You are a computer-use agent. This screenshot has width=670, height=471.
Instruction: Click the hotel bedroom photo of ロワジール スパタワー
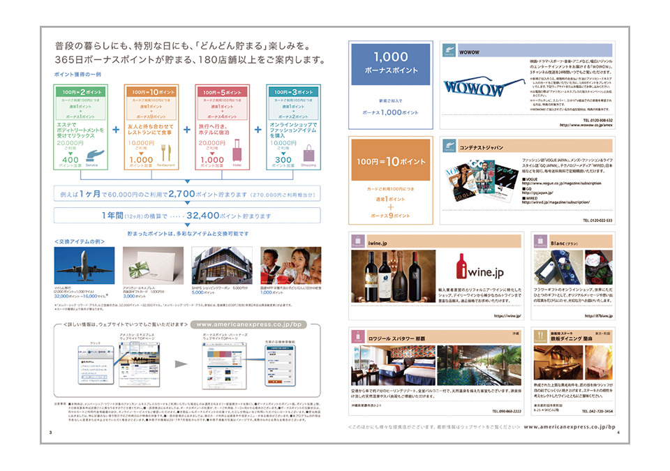click(x=394, y=366)
